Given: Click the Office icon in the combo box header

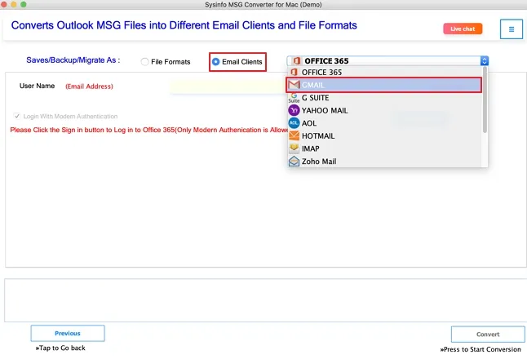Looking at the screenshot, I should coord(296,61).
